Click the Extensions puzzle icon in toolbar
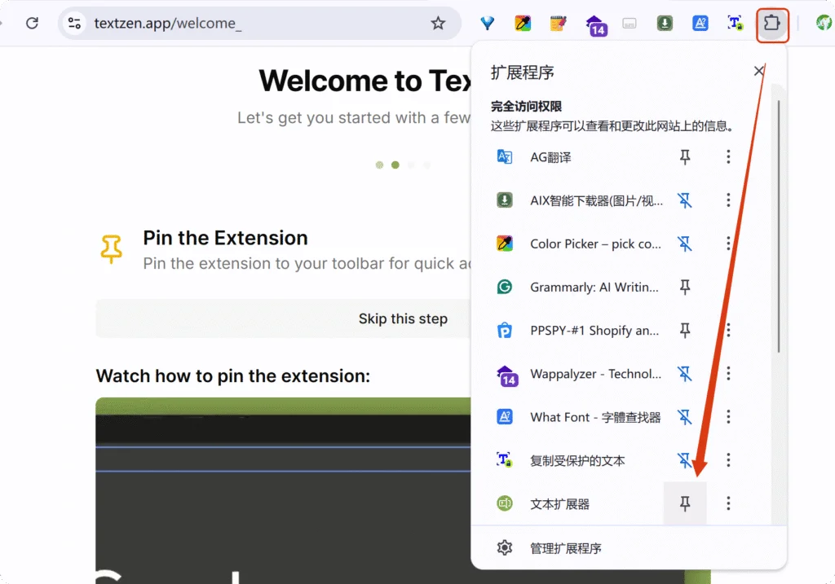This screenshot has height=584, width=835. coord(771,24)
